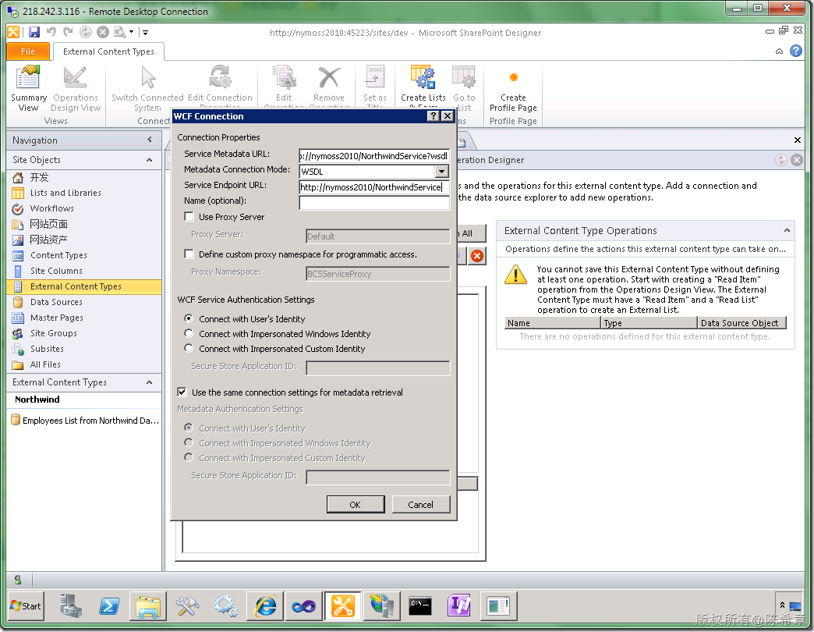Click the red remove connection icon
Screen dimensions: 814x632
(477, 255)
